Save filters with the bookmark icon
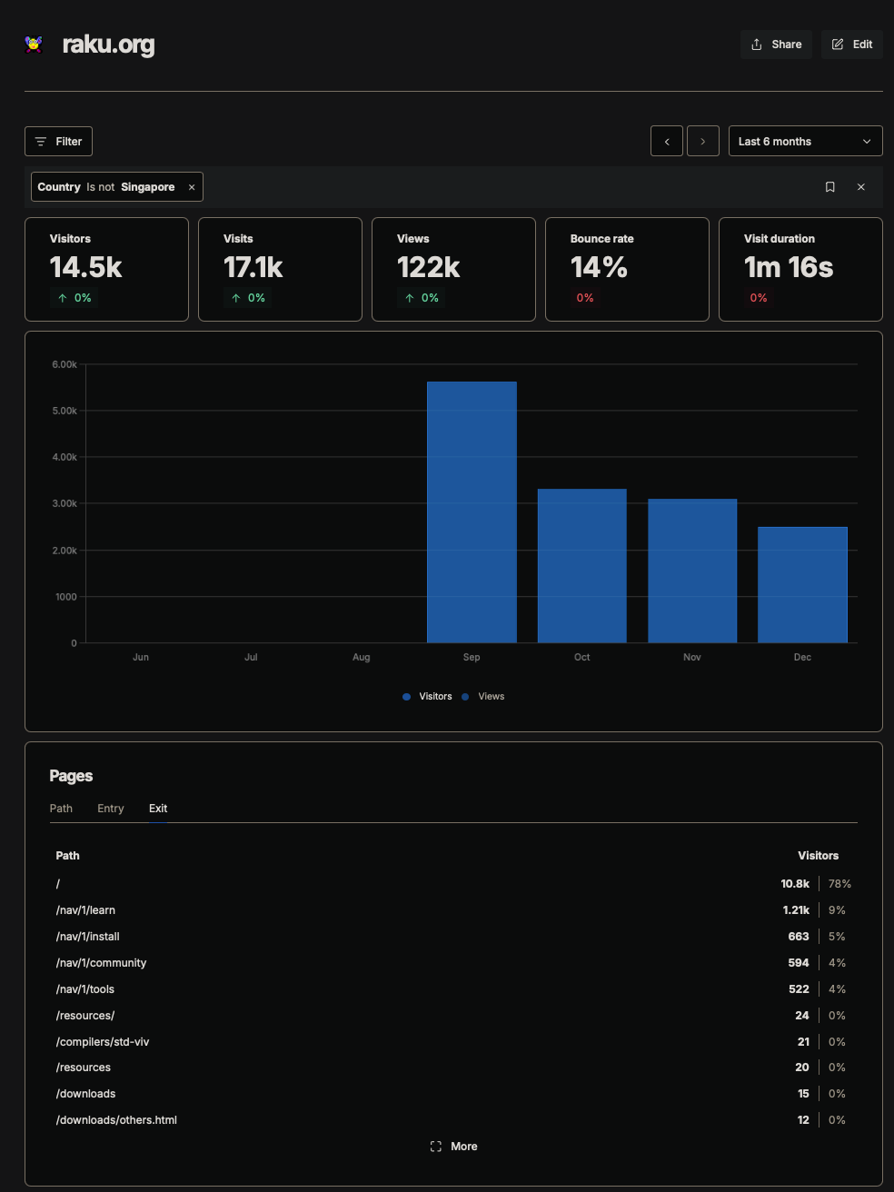894x1192 pixels. [x=829, y=187]
